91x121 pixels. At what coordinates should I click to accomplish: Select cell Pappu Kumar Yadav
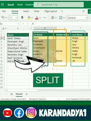pyautogui.click(x=18, y=51)
